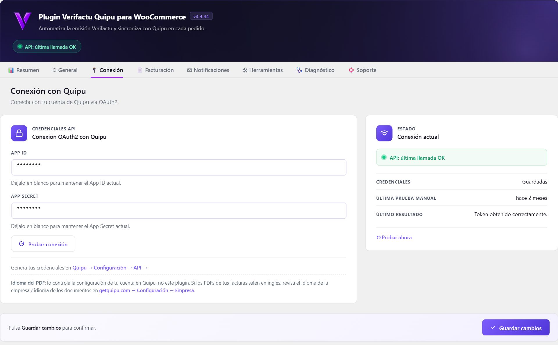Click the 'Probar conexión' button

[x=43, y=244]
